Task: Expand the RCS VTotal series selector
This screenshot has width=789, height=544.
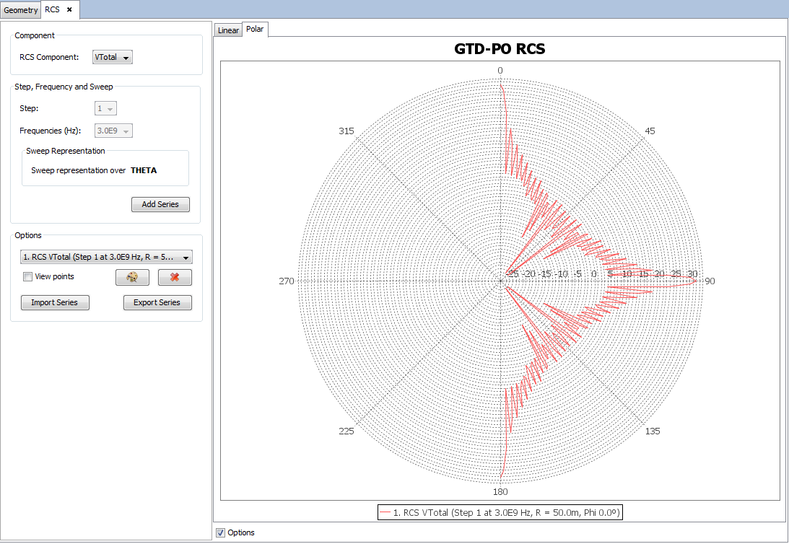Action: pyautogui.click(x=106, y=257)
